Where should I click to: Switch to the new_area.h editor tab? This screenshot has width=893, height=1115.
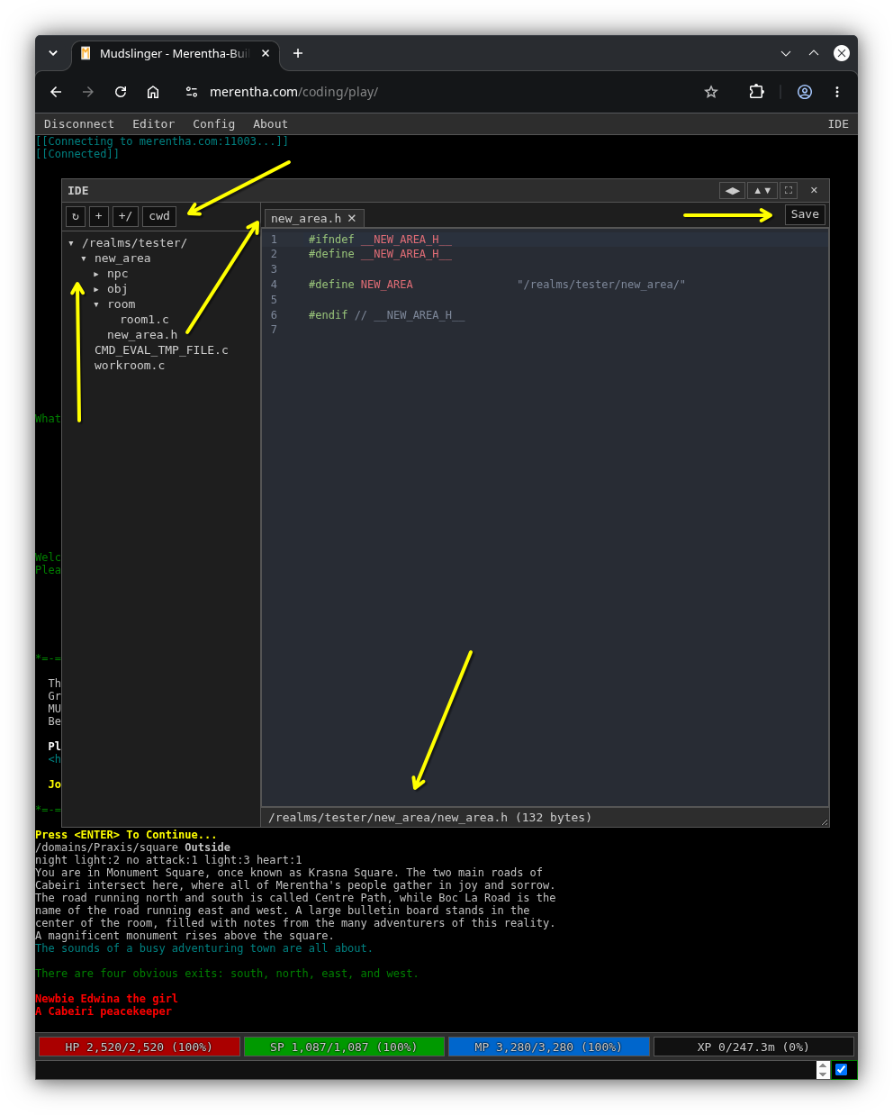click(306, 219)
